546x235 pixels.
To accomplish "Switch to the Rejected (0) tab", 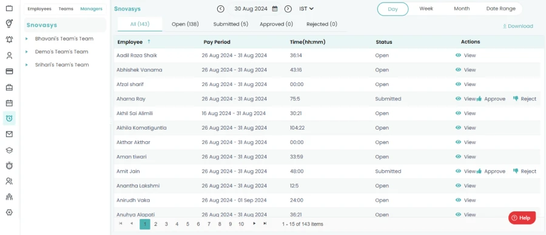I will 322,24.
